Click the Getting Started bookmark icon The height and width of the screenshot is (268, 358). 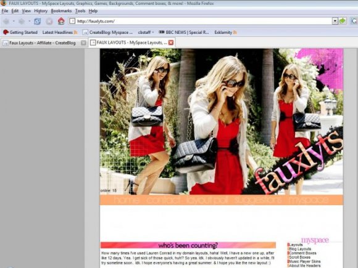pos(6,33)
